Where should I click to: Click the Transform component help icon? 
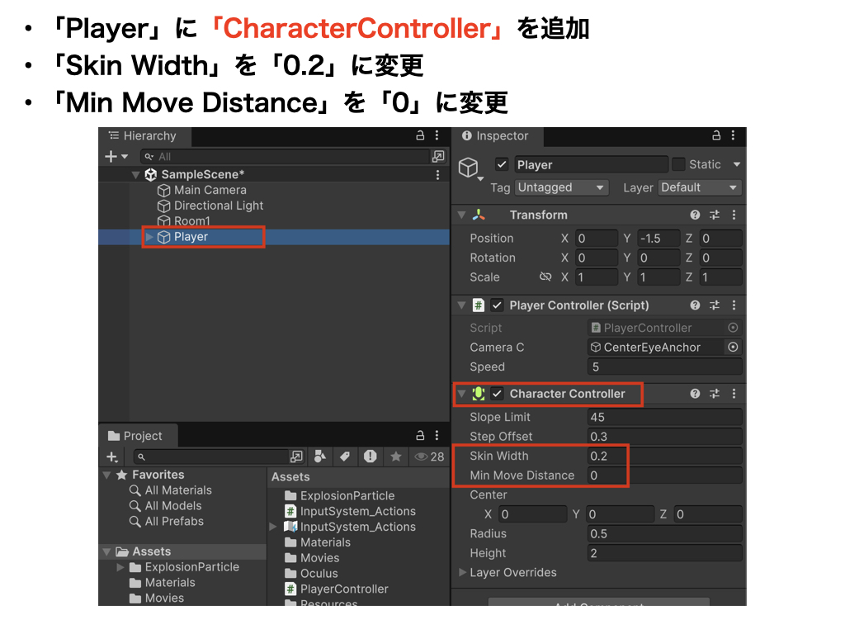pos(695,215)
